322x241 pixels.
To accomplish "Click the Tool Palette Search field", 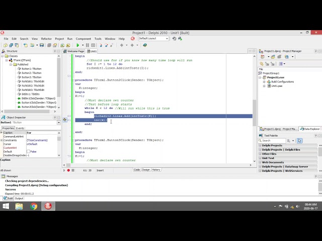I will coord(272,141).
